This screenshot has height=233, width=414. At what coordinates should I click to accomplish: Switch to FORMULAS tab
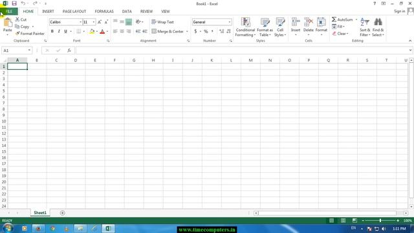104,12
